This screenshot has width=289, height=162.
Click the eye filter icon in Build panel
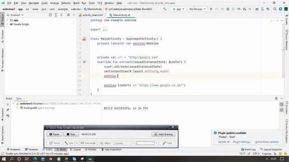coord(8,116)
